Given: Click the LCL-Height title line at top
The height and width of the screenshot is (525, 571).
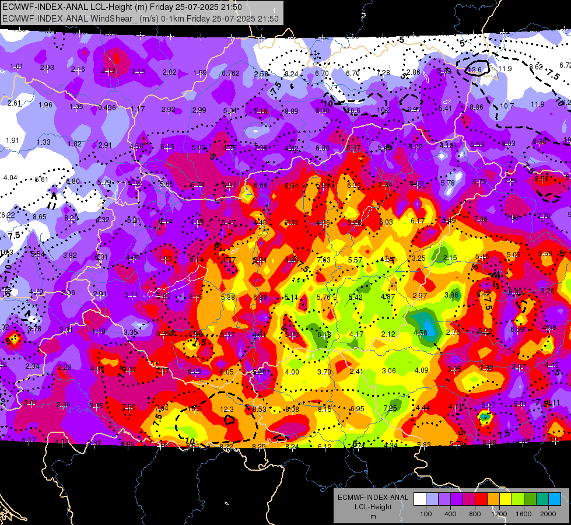Looking at the screenshot, I should point(122,7).
